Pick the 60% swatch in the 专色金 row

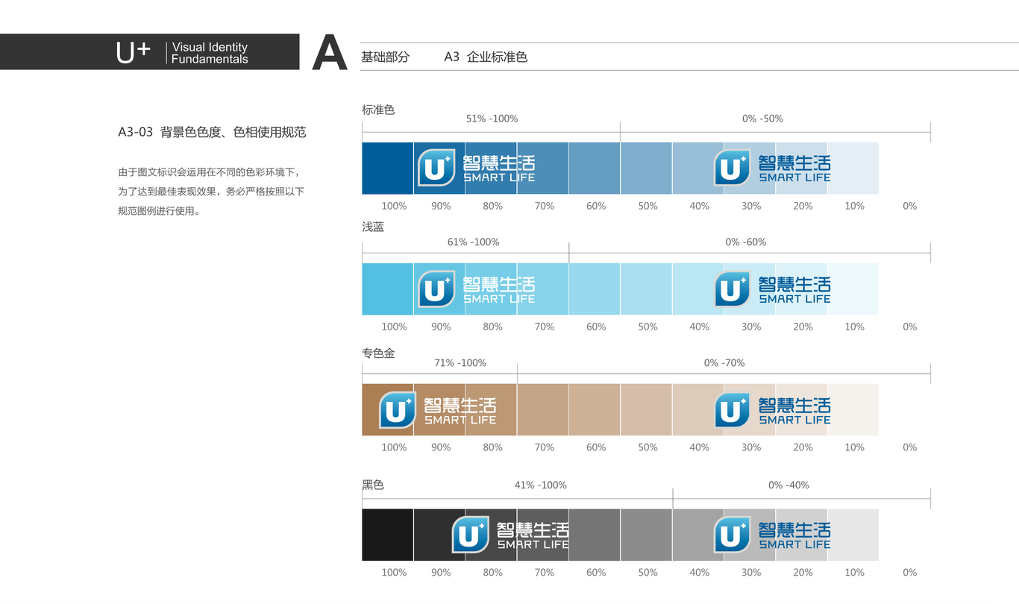pos(595,410)
